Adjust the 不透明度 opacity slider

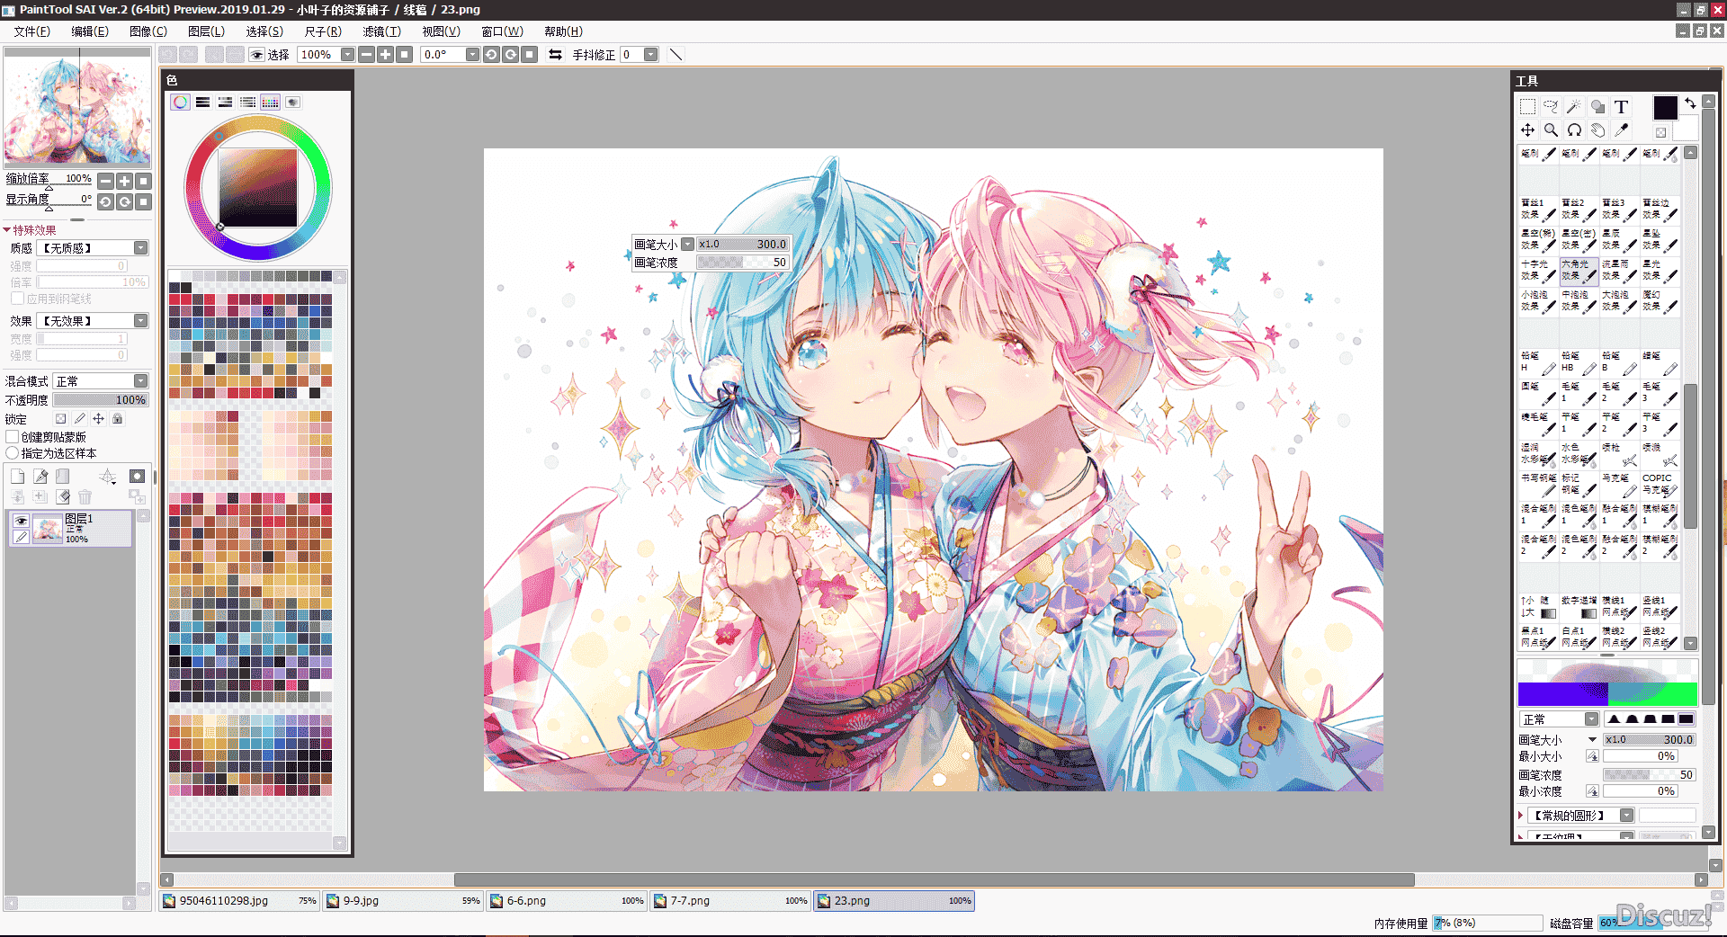[x=101, y=400]
